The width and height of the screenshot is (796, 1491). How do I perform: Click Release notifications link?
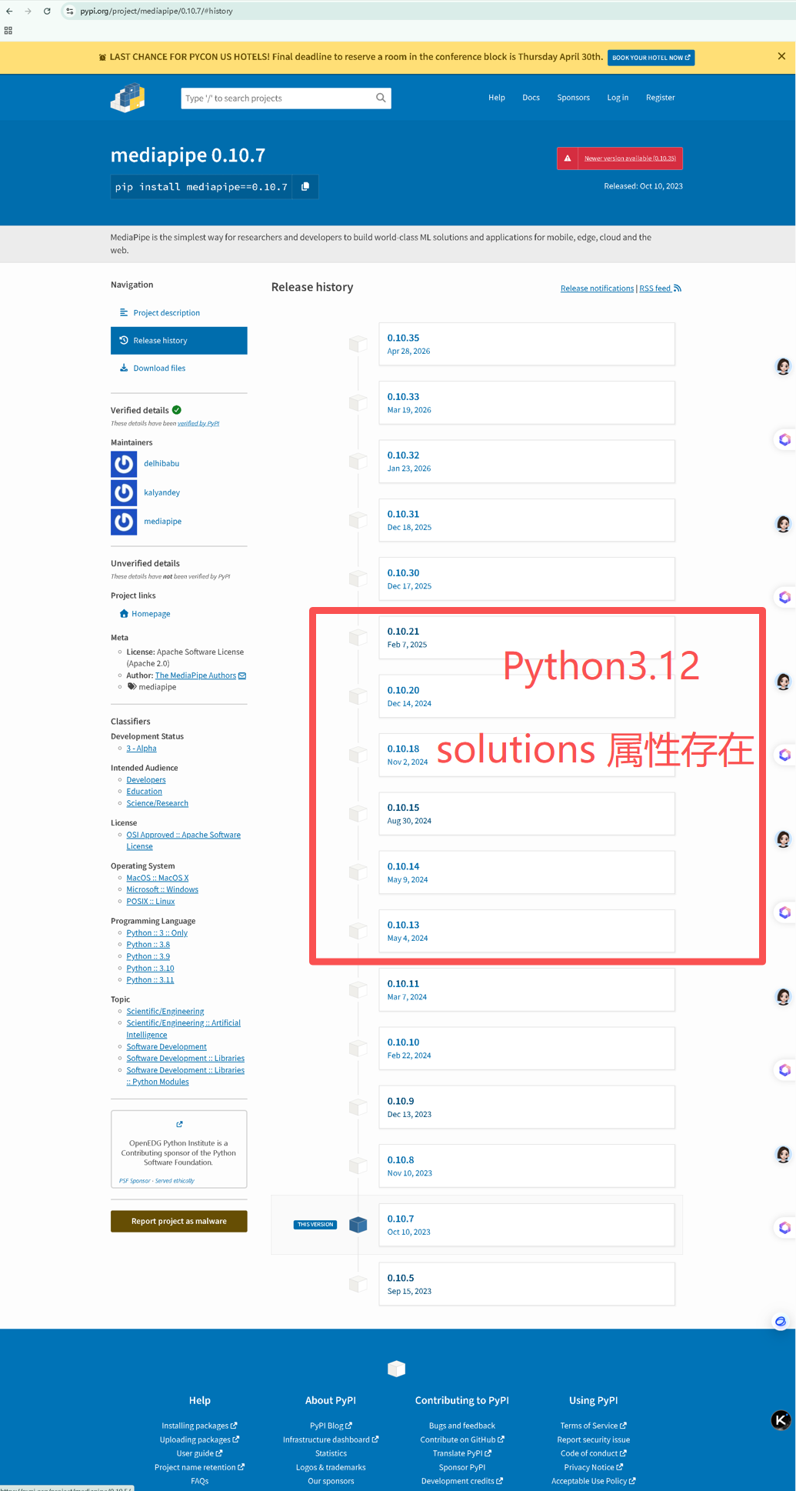598,289
